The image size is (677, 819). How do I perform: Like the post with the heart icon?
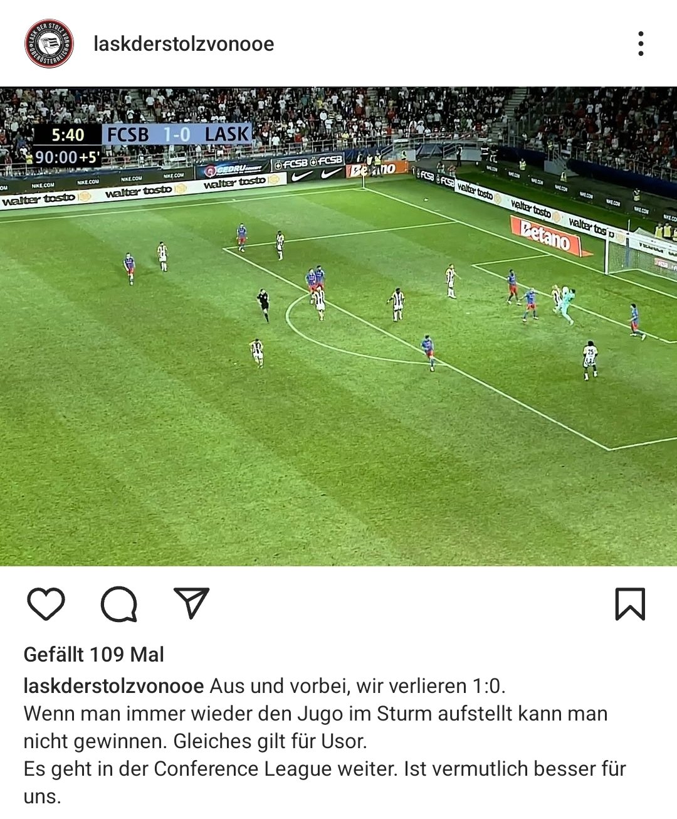point(46,605)
